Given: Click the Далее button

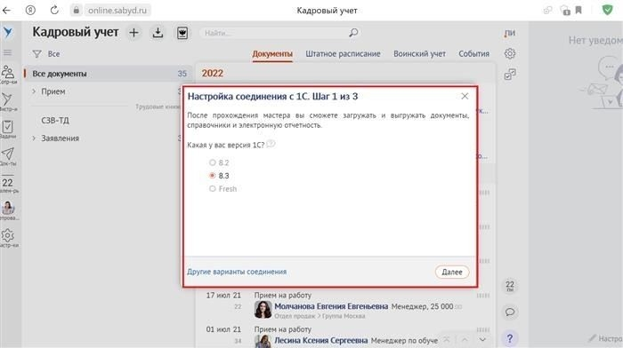Looking at the screenshot, I should pos(452,272).
